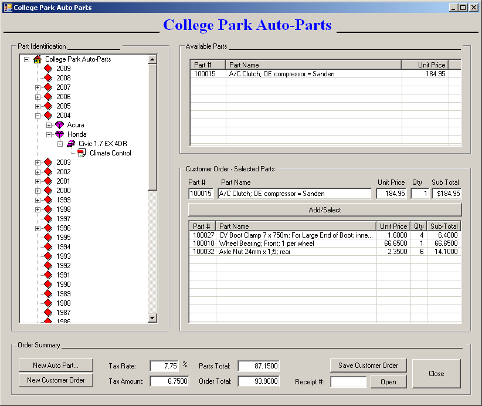Screen dimensions: 482x406
Task: Click the car icon beside Civic 1.7 EX 4DR
Action: click(71, 144)
